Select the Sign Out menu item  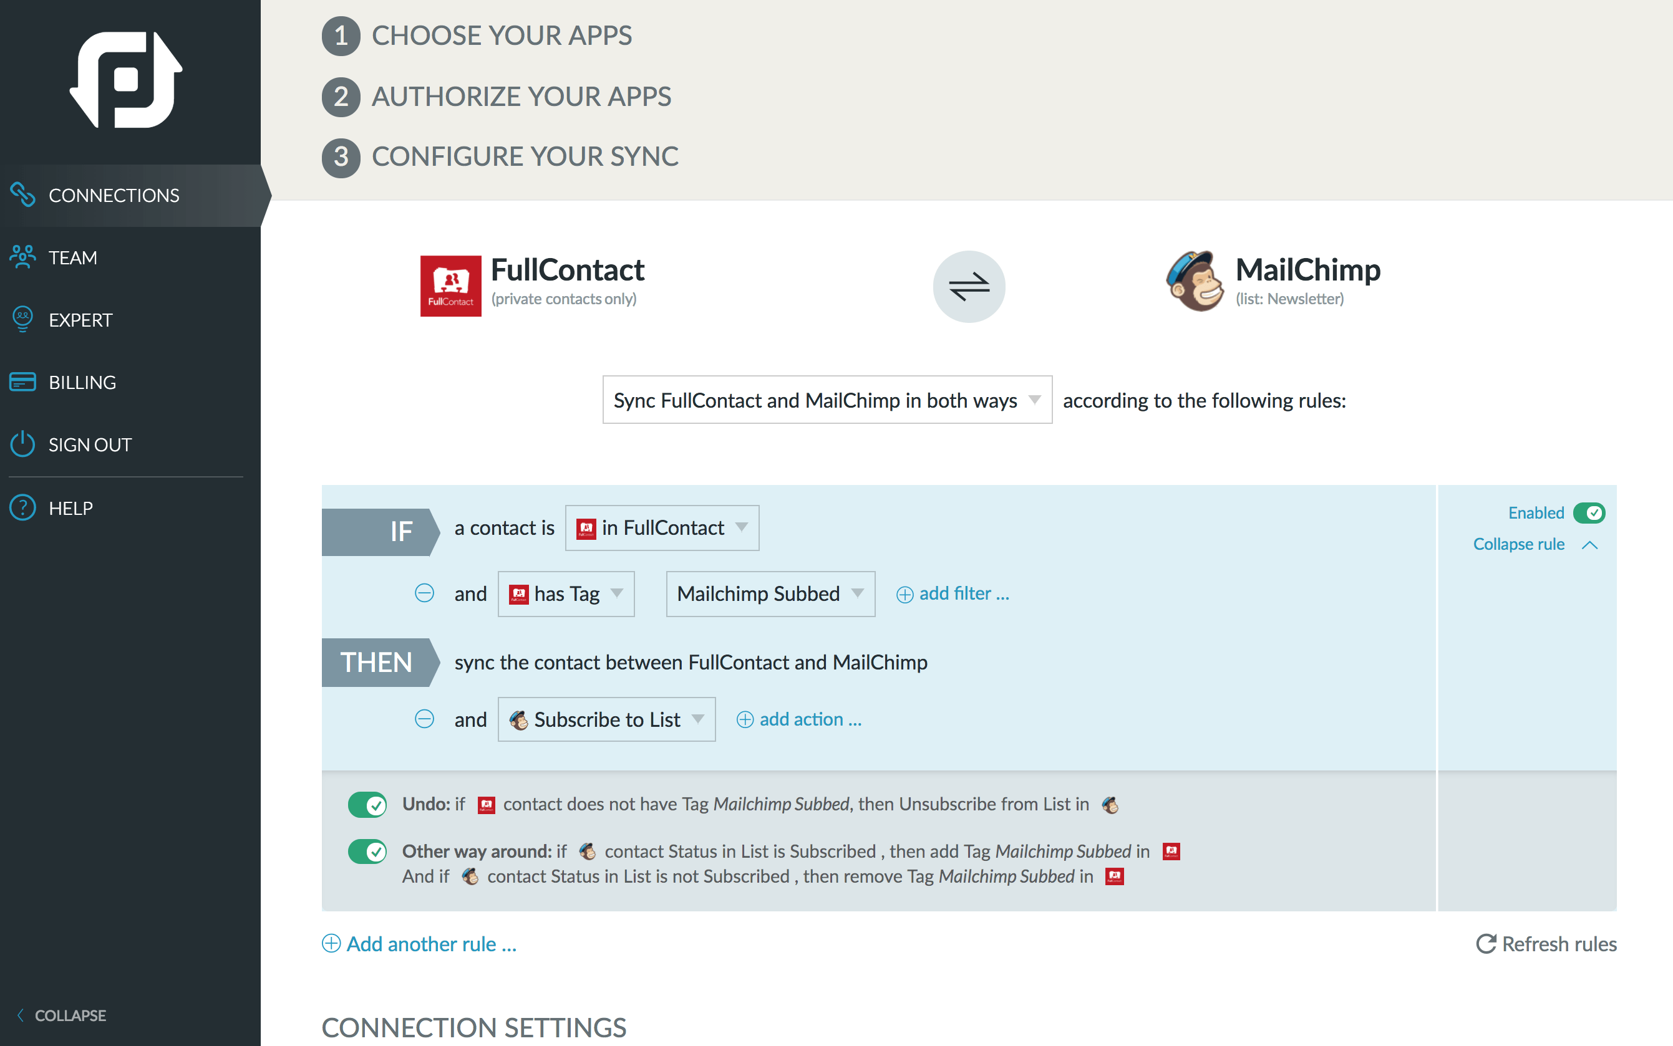pyautogui.click(x=130, y=444)
